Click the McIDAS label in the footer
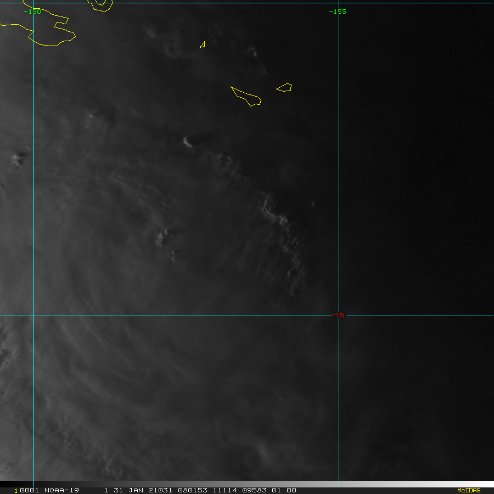This screenshot has height=494, width=494. point(468,490)
